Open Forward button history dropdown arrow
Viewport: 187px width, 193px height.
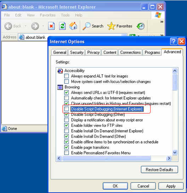43,26
